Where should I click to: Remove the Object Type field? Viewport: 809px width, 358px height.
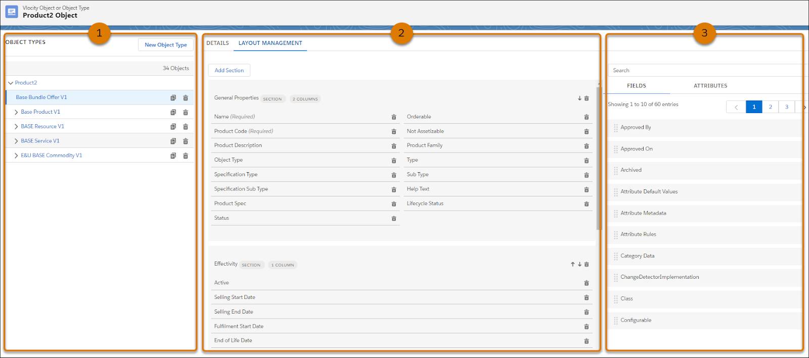[x=394, y=161]
